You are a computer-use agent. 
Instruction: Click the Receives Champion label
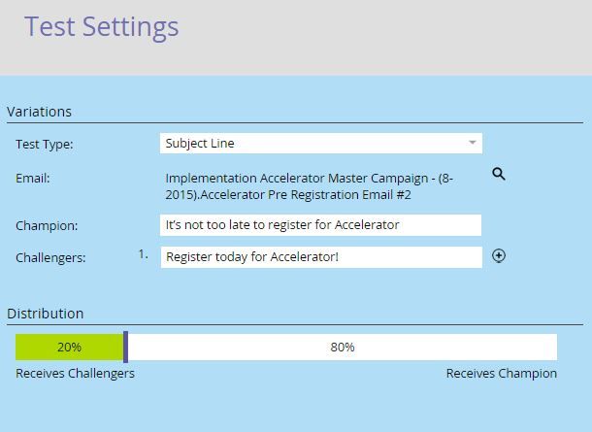click(x=502, y=374)
